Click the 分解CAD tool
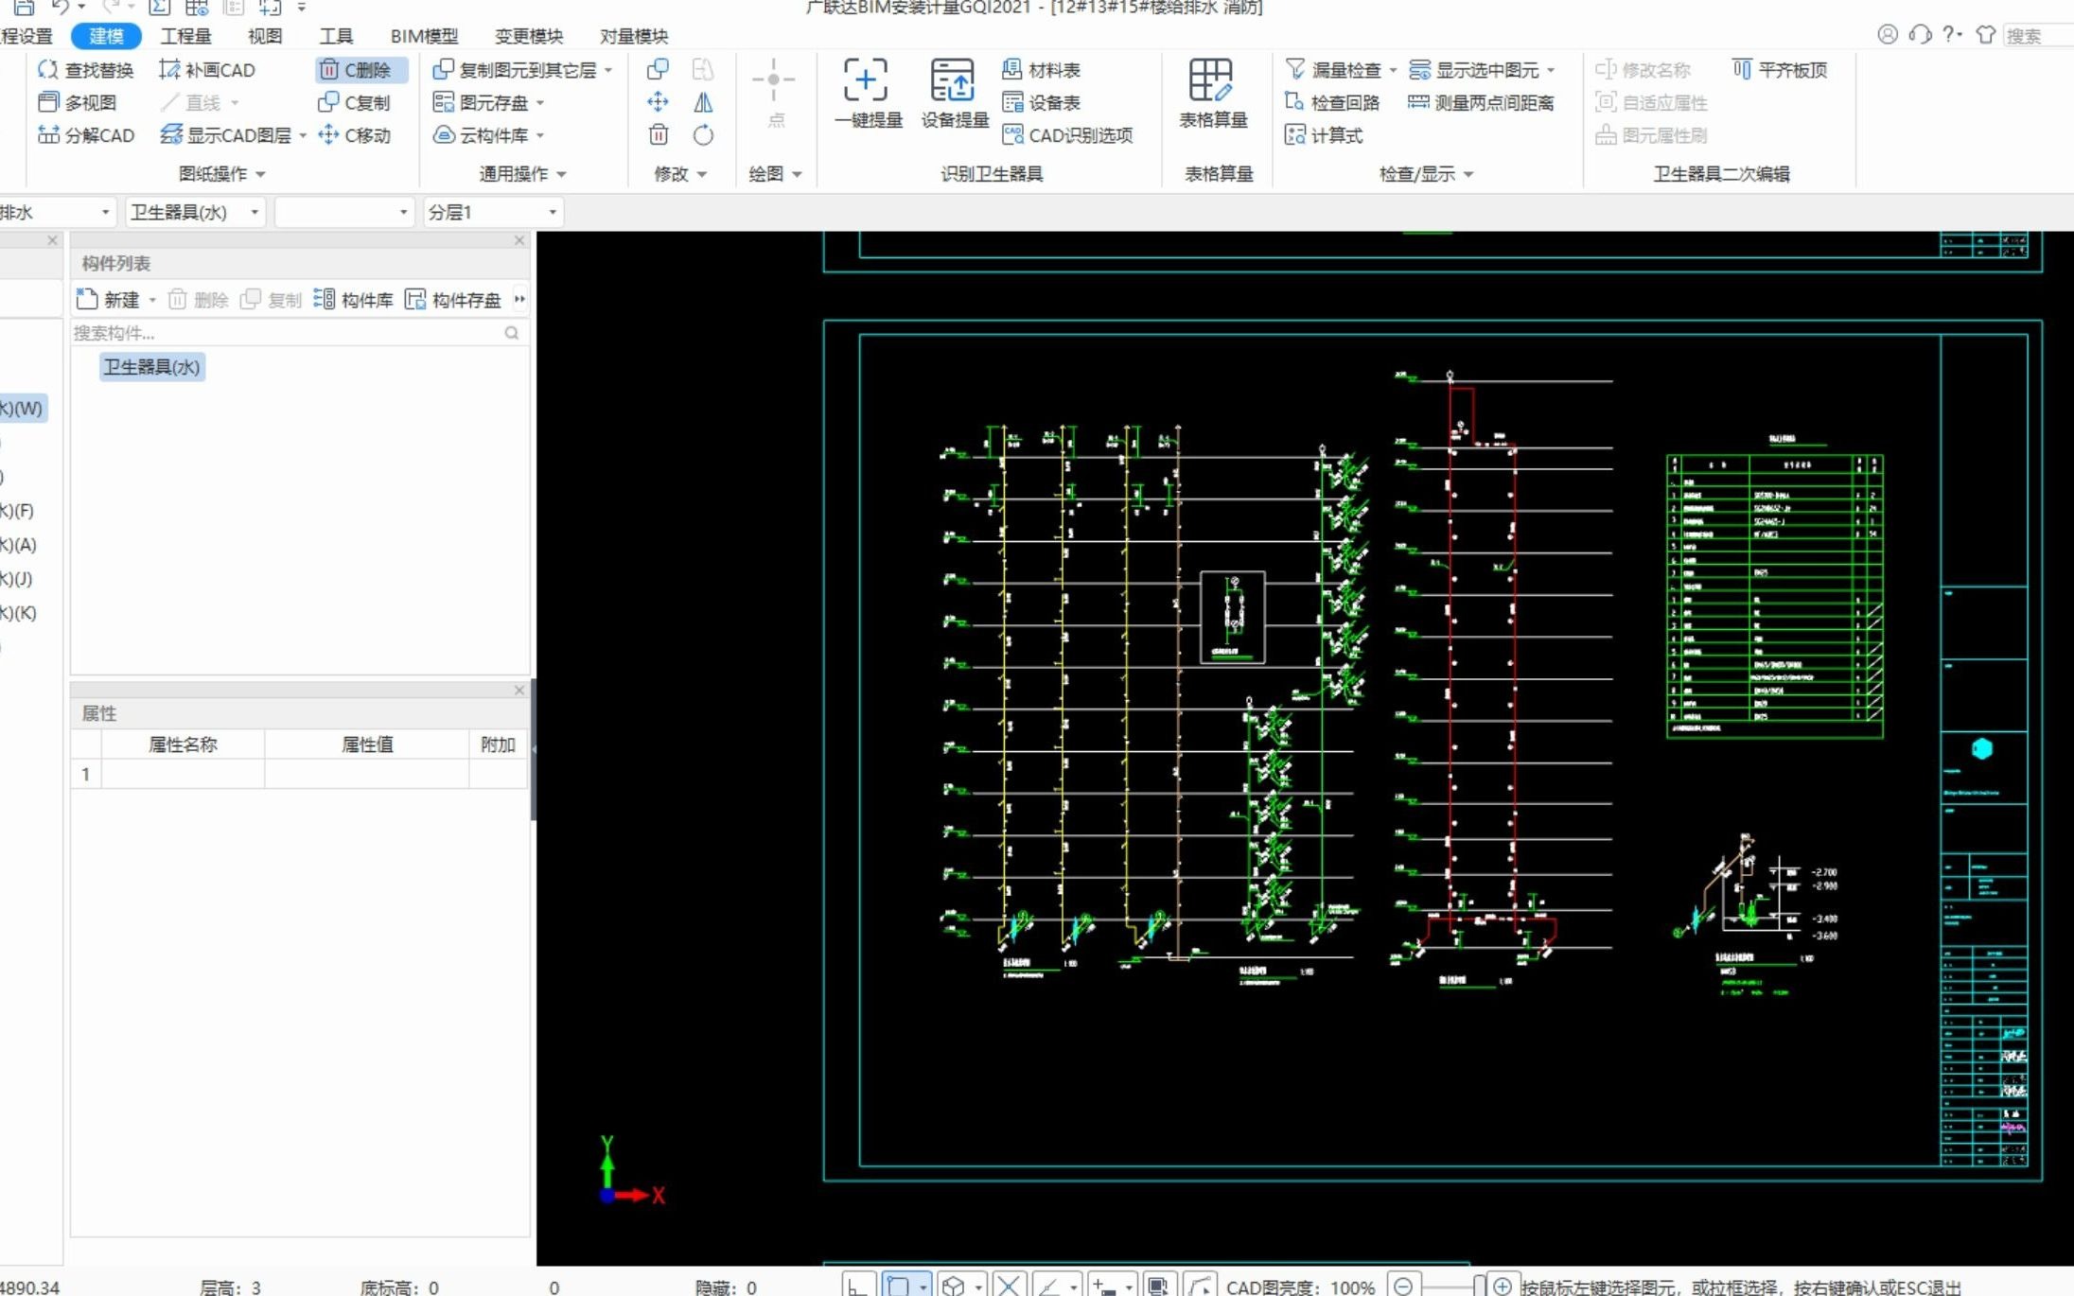 tap(87, 135)
